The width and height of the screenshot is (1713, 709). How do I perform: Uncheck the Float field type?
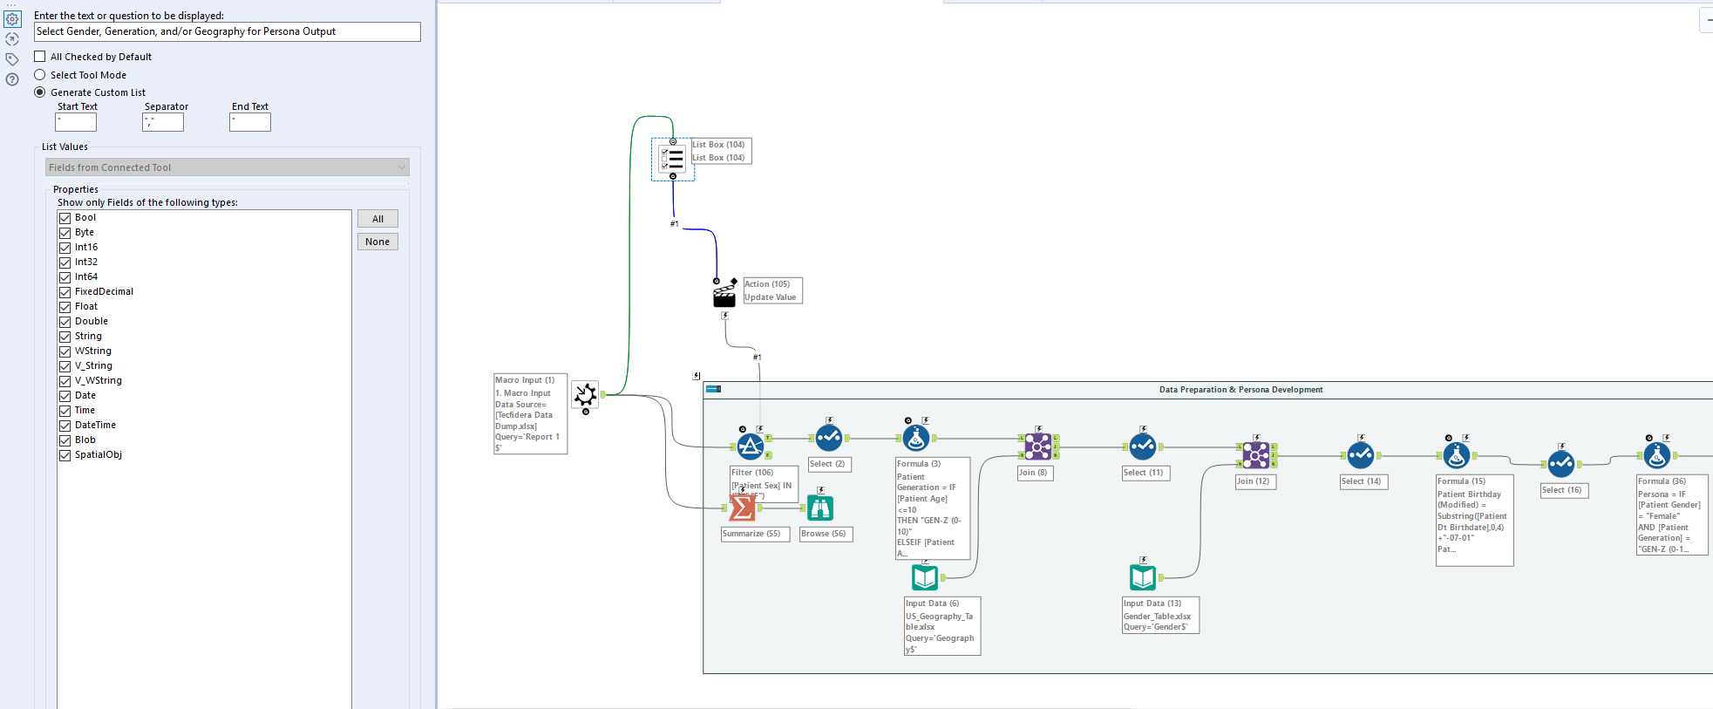pos(65,307)
